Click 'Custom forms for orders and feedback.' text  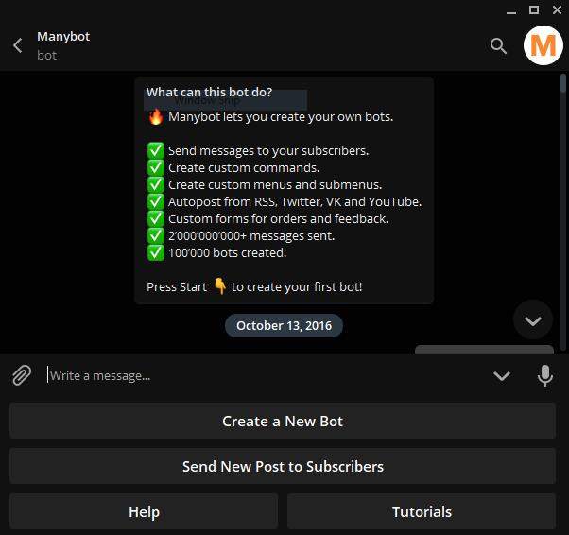[278, 219]
